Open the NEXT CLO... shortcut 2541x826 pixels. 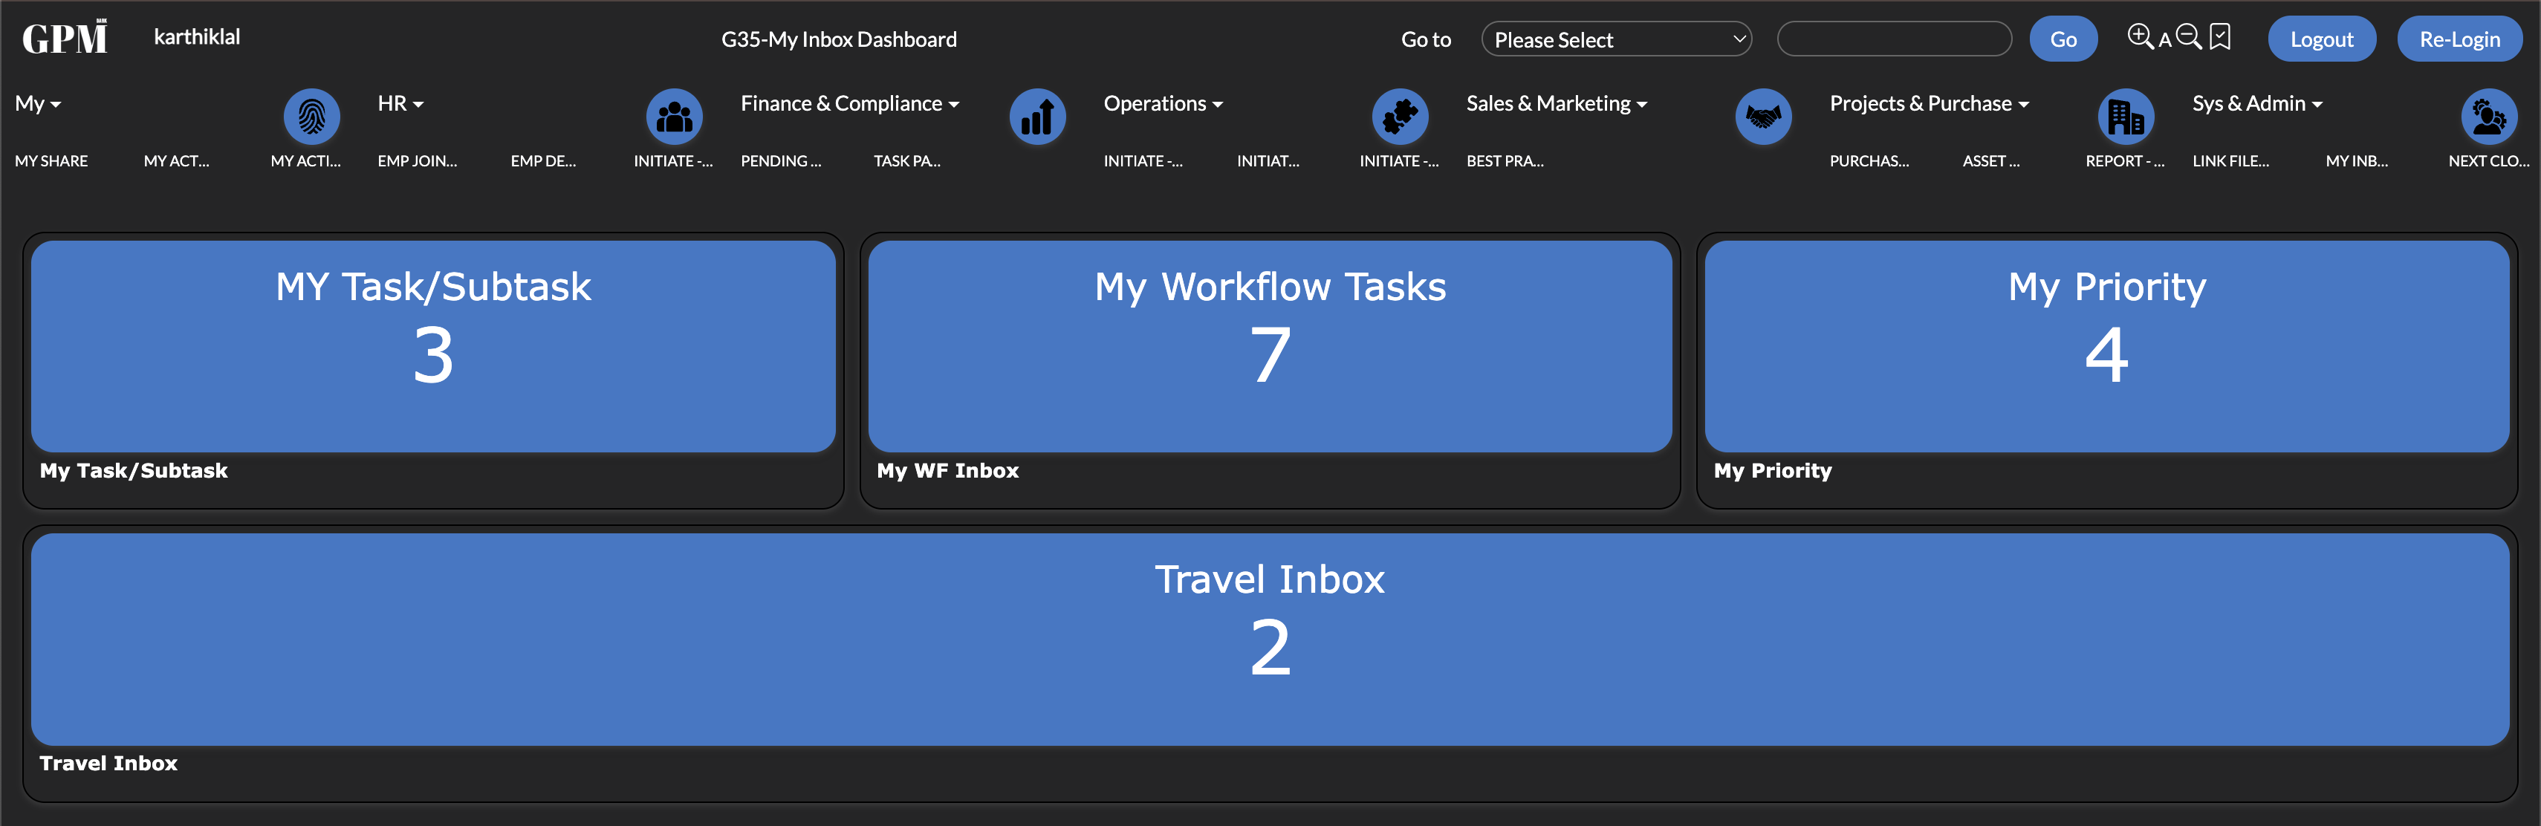[x=2490, y=160]
